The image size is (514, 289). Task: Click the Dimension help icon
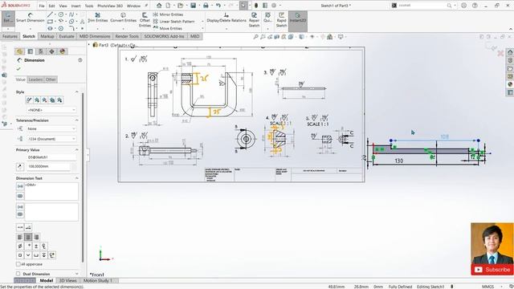80,60
